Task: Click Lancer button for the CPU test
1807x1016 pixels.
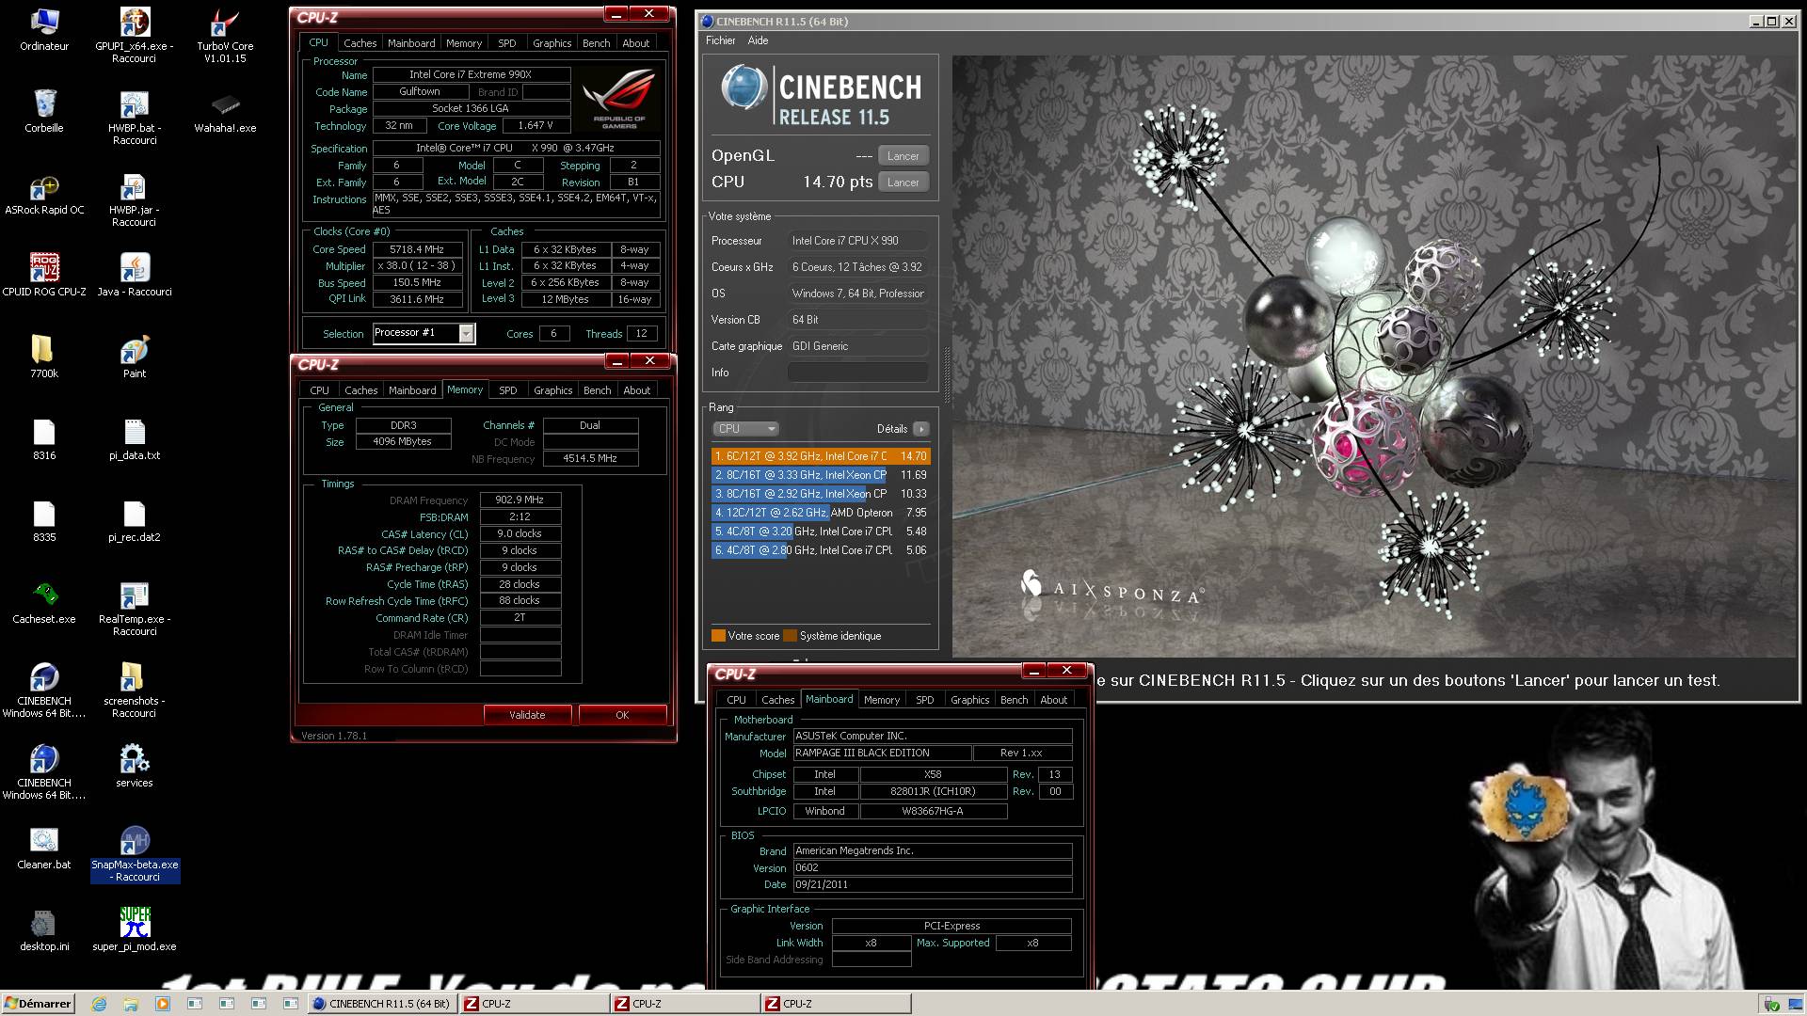Action: click(903, 183)
